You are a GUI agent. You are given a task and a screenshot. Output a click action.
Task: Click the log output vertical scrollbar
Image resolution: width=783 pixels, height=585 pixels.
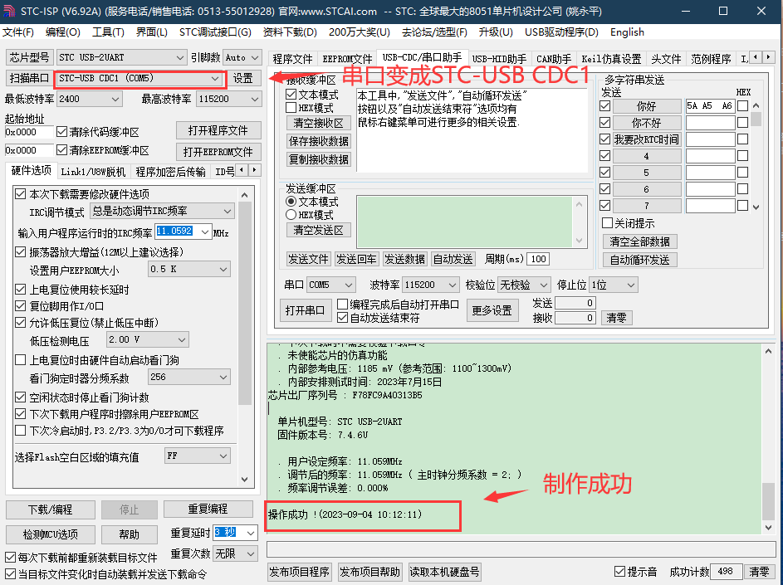click(769, 439)
